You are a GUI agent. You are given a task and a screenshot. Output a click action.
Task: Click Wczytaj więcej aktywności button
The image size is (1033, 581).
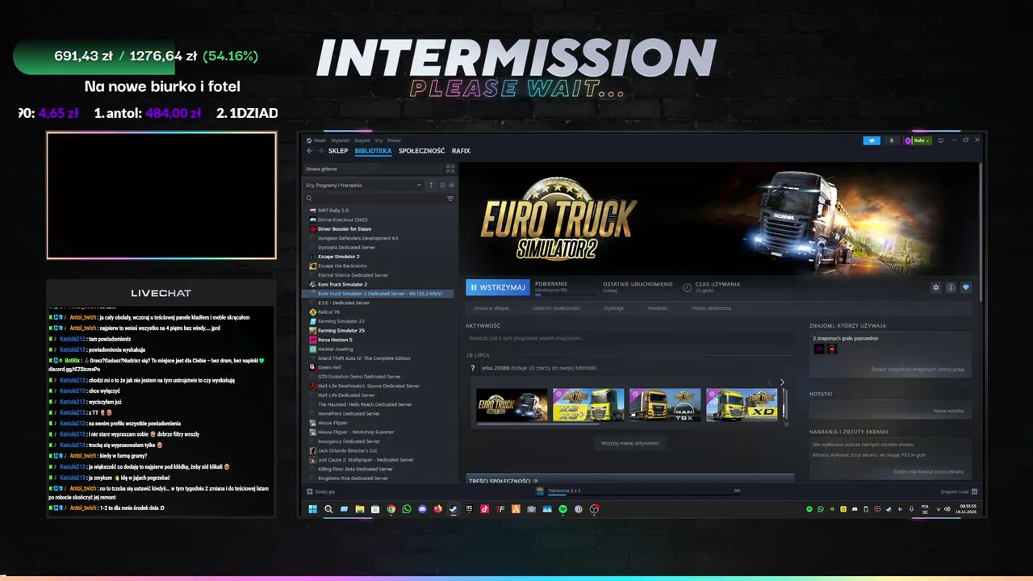click(x=630, y=443)
